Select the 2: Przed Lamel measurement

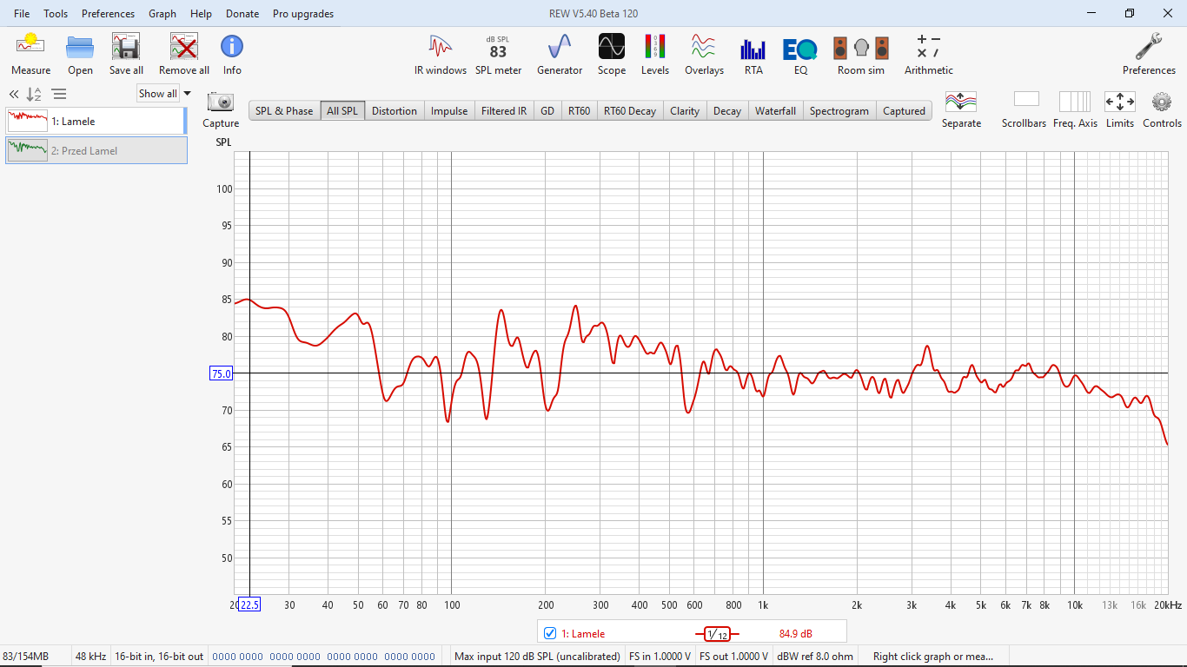click(96, 150)
